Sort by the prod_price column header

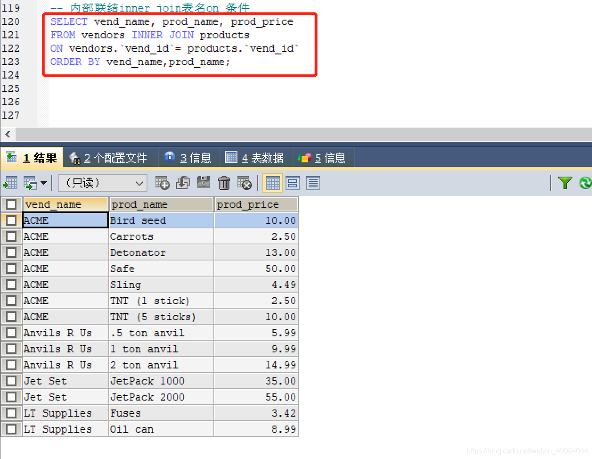256,204
